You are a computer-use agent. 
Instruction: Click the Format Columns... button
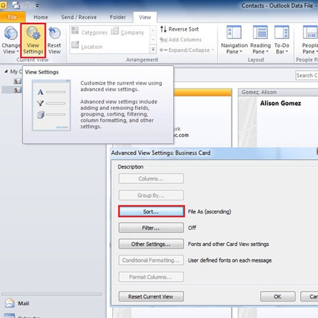(151, 277)
